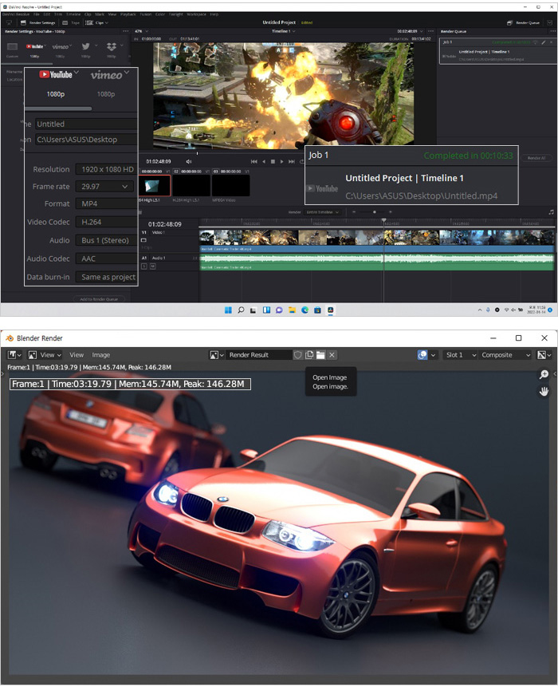Open the File menu in Resolve
This screenshot has height=687, width=558.
pyautogui.click(x=37, y=14)
